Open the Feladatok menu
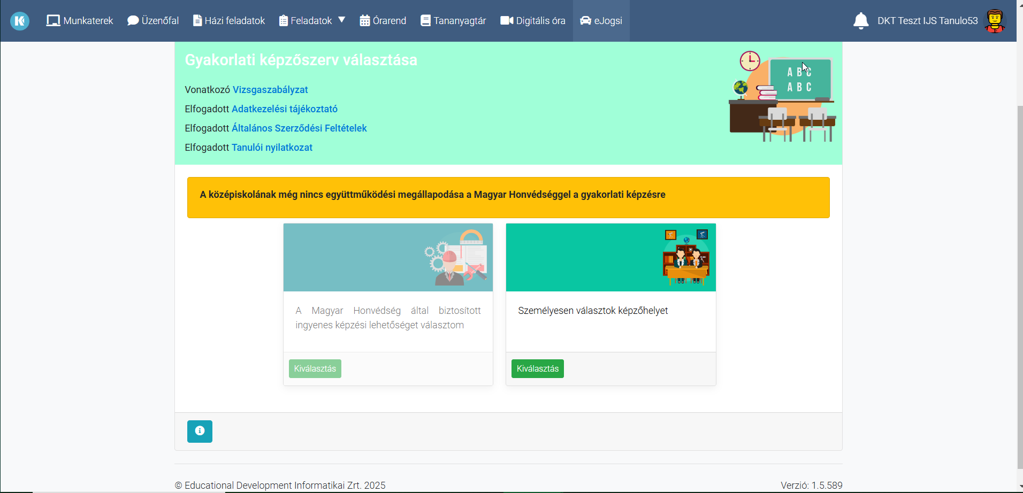The width and height of the screenshot is (1023, 493). [312, 21]
